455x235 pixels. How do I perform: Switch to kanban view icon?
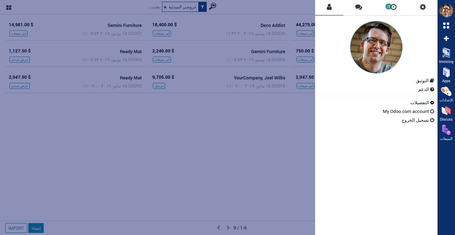point(9,7)
